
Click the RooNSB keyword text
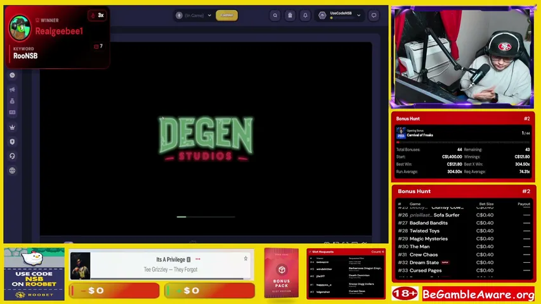click(25, 56)
